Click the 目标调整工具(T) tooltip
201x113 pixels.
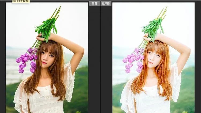click(x=21, y=1)
